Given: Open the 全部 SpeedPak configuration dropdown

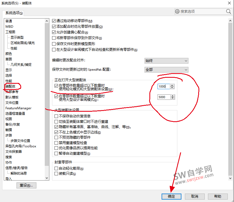Looking at the screenshot, I should pyautogui.click(x=186, y=70).
